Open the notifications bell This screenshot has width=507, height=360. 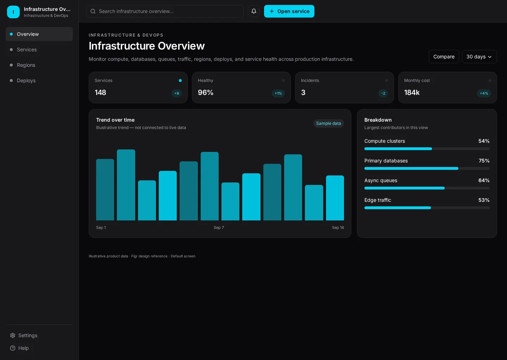[254, 11]
